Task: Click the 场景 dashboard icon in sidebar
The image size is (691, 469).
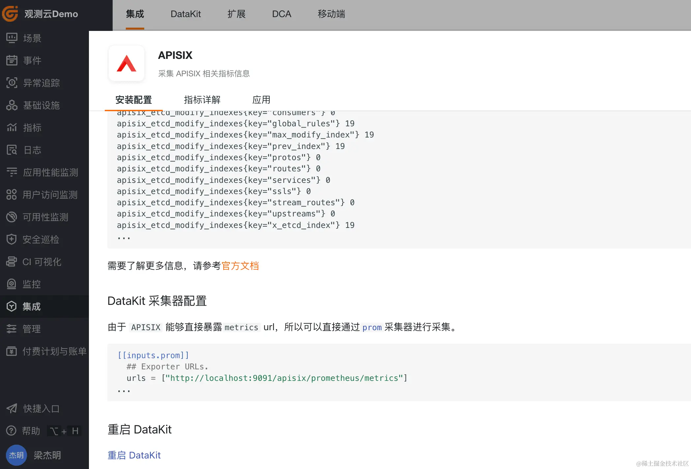Action: click(x=12, y=38)
